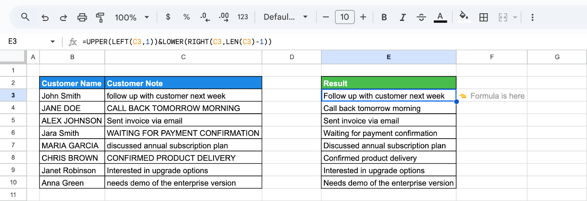Toggle bold formatting
The height and width of the screenshot is (201, 587).
tap(384, 17)
